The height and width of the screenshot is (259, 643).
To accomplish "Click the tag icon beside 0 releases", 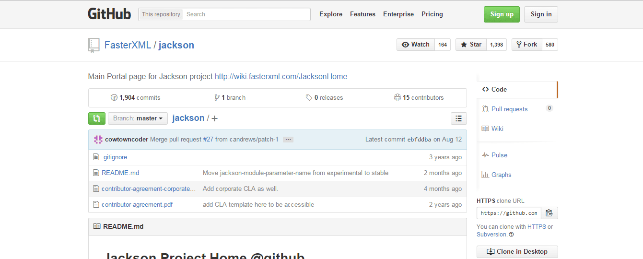I will [x=309, y=97].
